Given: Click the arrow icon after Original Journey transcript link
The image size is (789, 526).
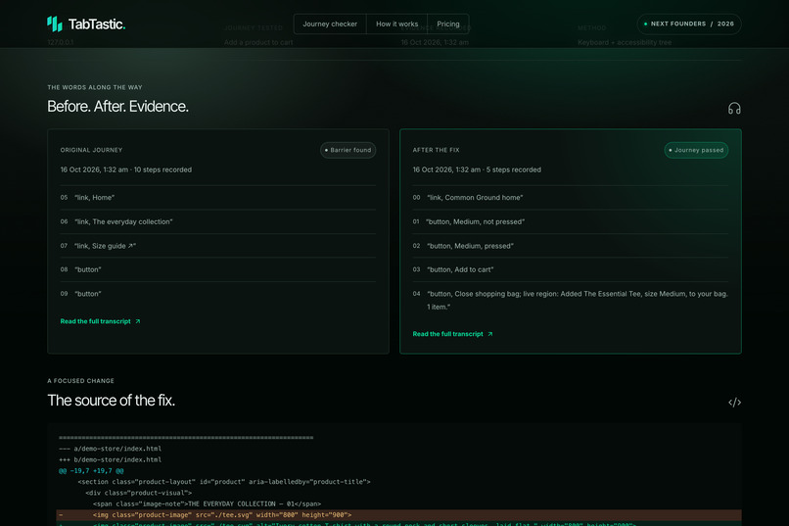Looking at the screenshot, I should tap(137, 321).
